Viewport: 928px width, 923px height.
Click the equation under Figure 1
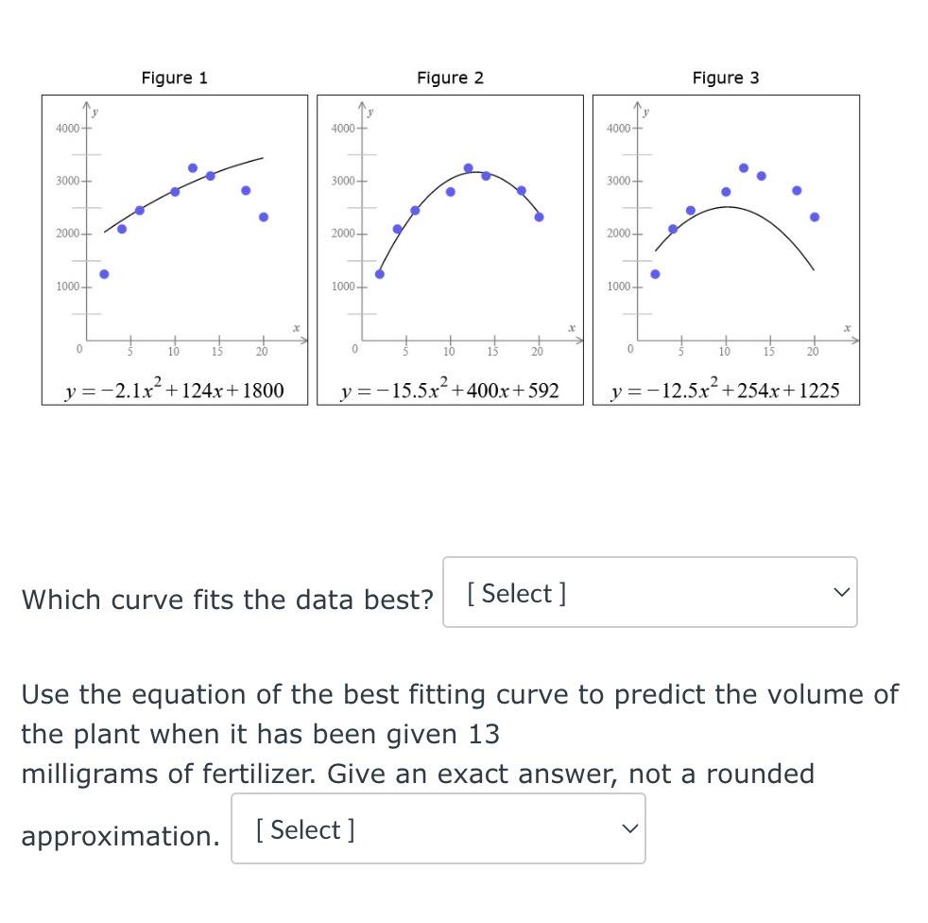coord(174,388)
